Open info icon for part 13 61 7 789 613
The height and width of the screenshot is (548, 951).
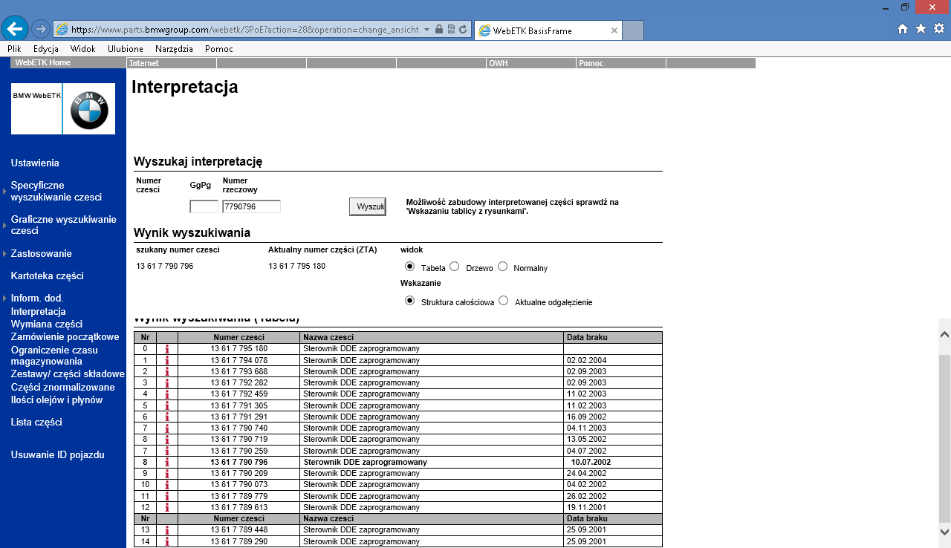tap(167, 507)
